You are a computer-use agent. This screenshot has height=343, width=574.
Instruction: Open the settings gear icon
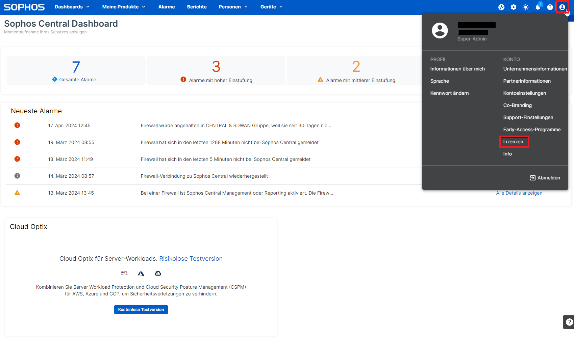click(514, 7)
